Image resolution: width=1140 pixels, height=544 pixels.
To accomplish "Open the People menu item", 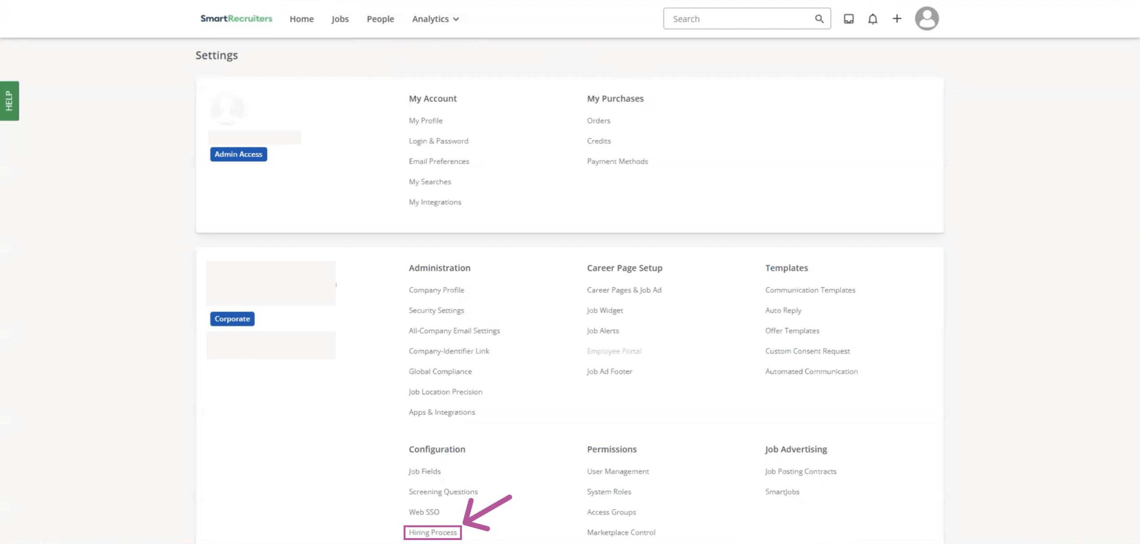I will pos(380,19).
